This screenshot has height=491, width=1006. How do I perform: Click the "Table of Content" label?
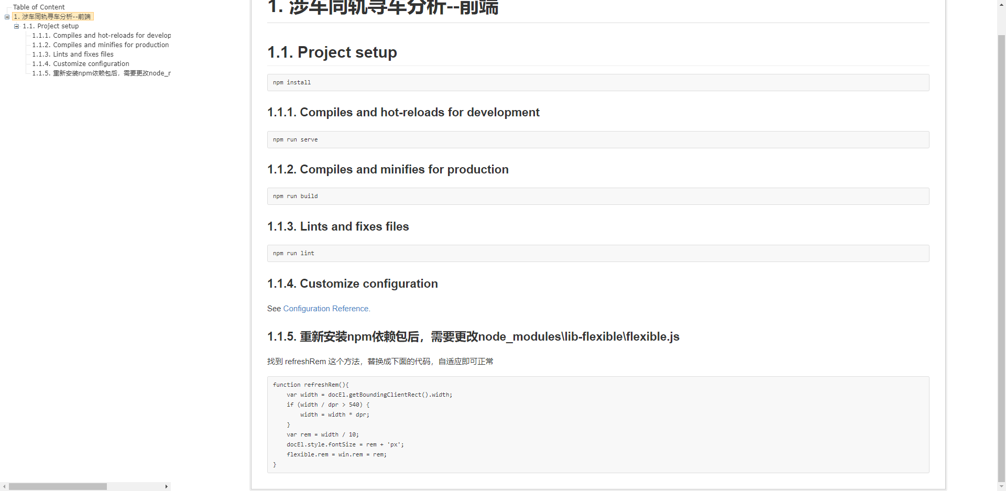pyautogui.click(x=39, y=7)
